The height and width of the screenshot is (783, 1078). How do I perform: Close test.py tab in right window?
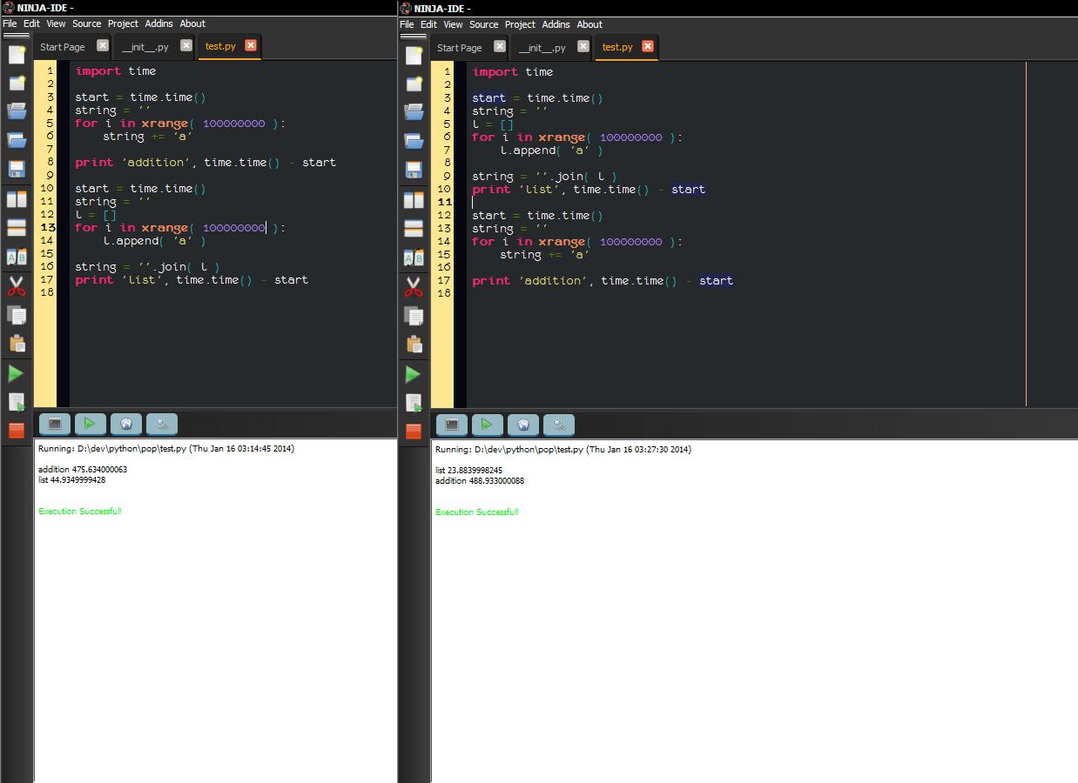click(648, 46)
